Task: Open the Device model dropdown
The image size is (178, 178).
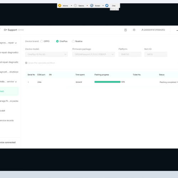Action: 47,54
